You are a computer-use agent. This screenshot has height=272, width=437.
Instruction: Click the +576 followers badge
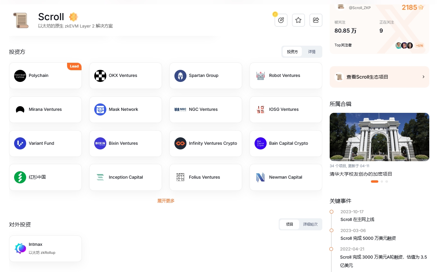pyautogui.click(x=420, y=46)
